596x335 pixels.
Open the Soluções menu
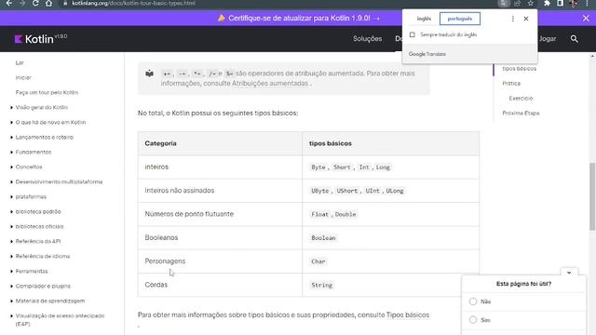coord(367,39)
